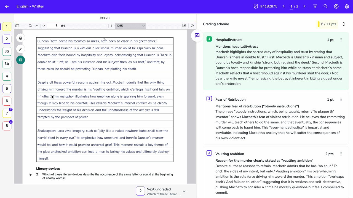This screenshot has height=198, width=353.
Task: Select question 3a in sidebar
Action: point(7,51)
